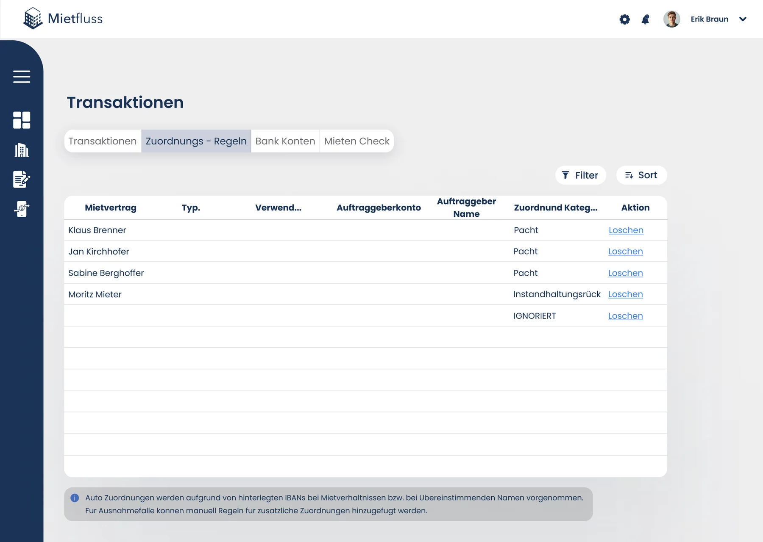Click the Mietvertrag column header

[x=111, y=207]
